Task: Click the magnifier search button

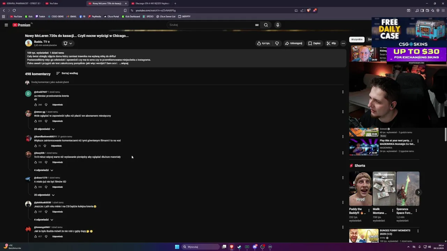Action: [266, 25]
